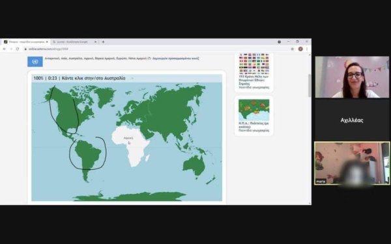Click the blue UN emblem icon
The height and width of the screenshot is (244, 391).
(35, 62)
